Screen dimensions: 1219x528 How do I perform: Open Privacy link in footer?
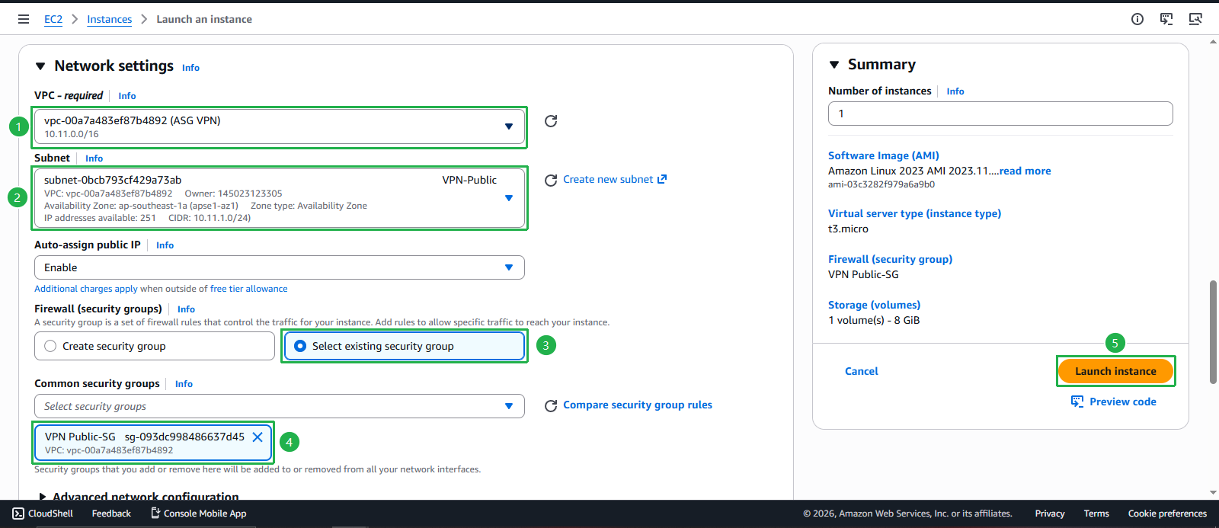point(1050,514)
